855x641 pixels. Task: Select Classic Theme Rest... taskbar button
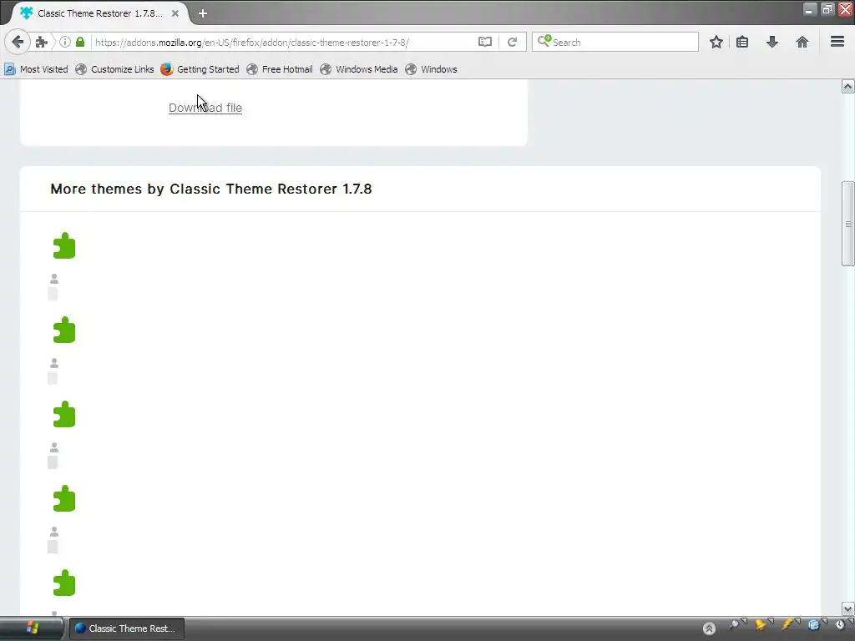point(127,628)
